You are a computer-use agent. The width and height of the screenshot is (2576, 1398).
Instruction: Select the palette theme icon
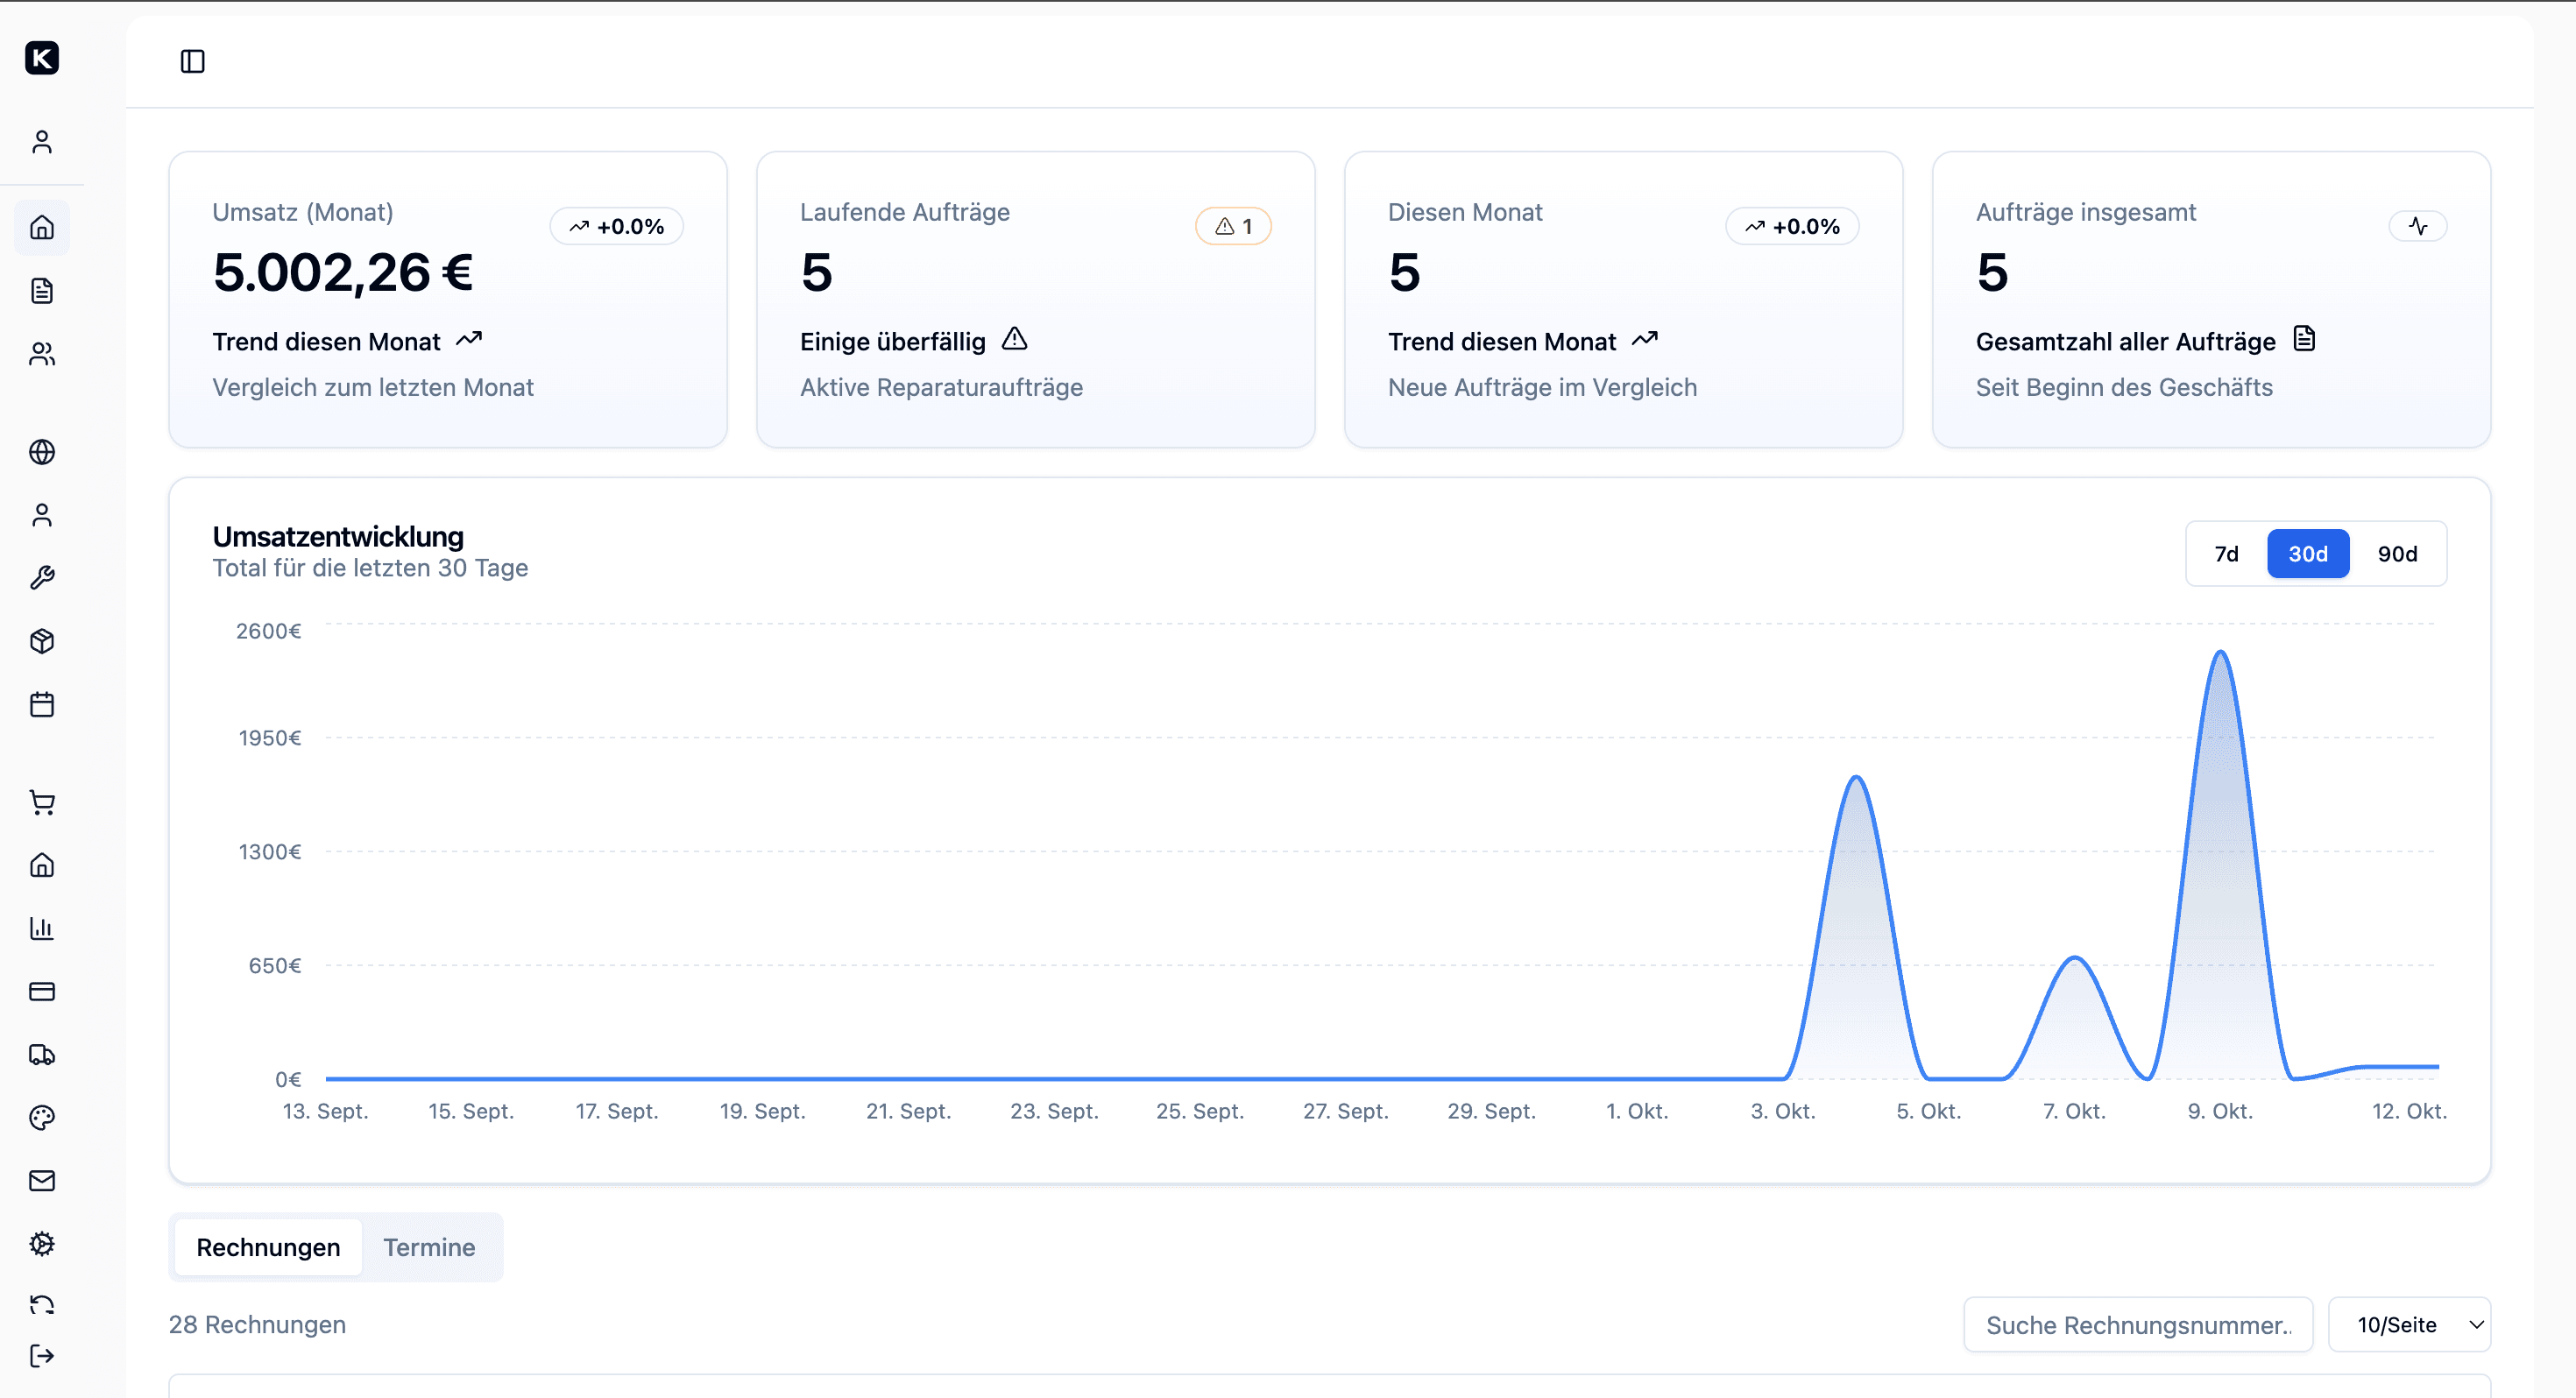point(42,1117)
